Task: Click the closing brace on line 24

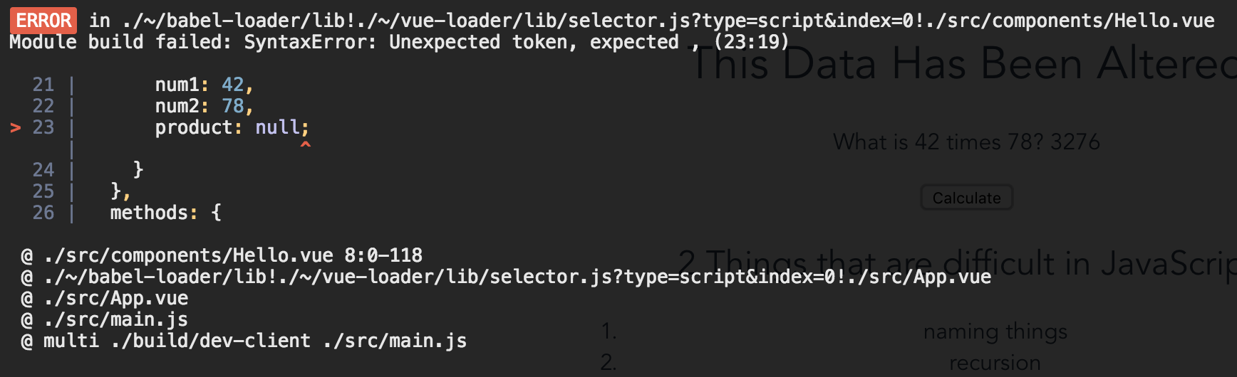Action: (x=138, y=170)
